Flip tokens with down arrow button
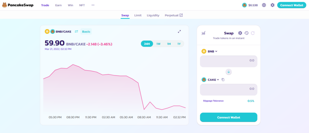The image size is (309, 133). point(229,72)
